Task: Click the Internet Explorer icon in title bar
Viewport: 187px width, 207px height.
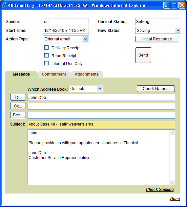Action: click(4, 5)
